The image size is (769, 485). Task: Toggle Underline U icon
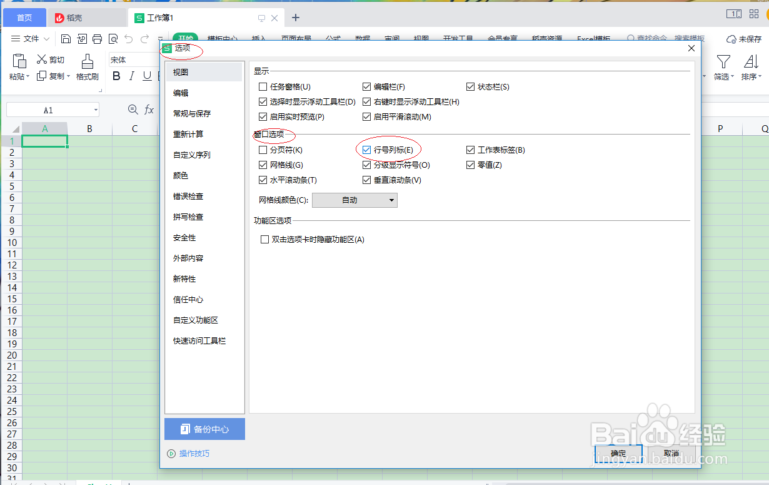click(147, 76)
